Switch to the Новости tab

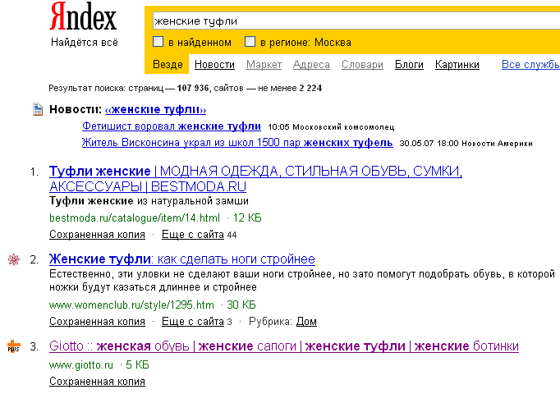tap(214, 65)
